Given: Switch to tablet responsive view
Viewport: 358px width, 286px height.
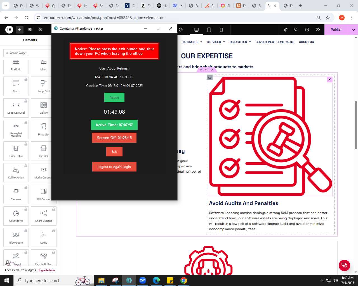Looking at the screenshot, I should 209,30.
